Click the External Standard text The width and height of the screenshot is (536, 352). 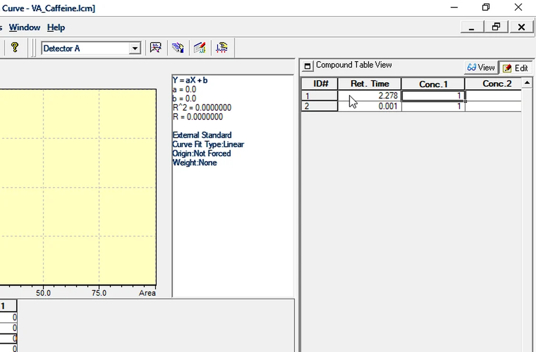202,135
